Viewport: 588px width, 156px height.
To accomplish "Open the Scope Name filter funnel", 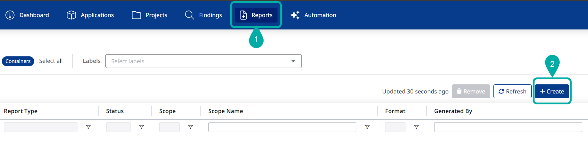I will pyautogui.click(x=367, y=127).
